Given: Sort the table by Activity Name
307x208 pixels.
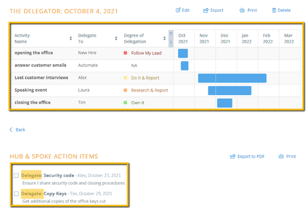Looking at the screenshot, I should [x=71, y=38].
